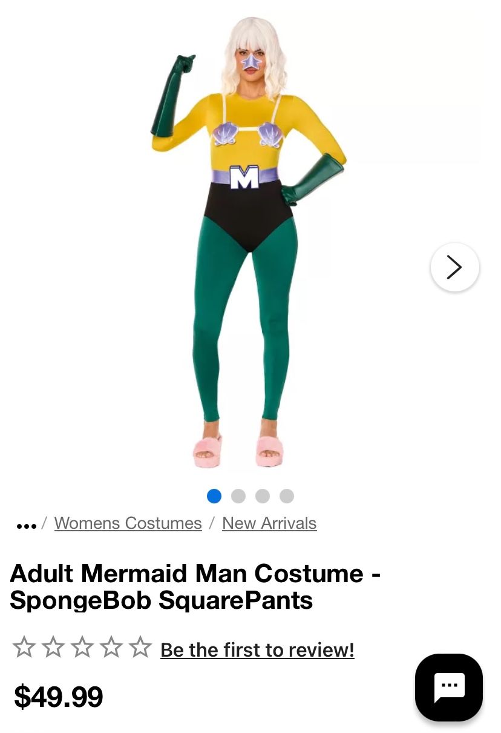Select the third rating star
501x733 pixels.
point(83,647)
